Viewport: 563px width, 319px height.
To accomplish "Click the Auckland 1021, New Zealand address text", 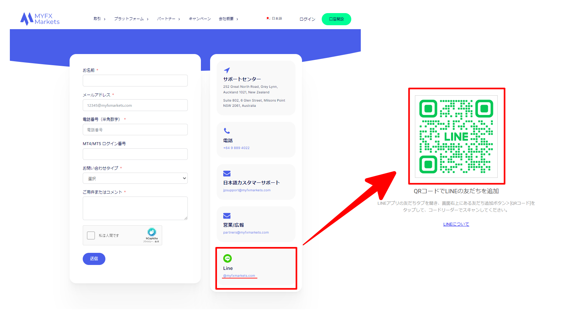I will pyautogui.click(x=246, y=92).
